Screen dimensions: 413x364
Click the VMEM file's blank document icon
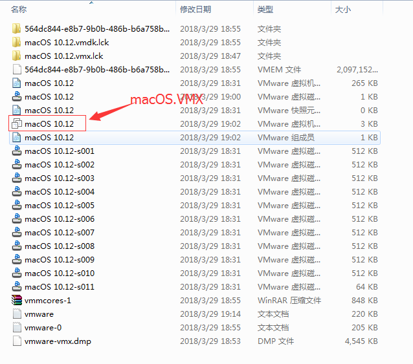point(17,69)
